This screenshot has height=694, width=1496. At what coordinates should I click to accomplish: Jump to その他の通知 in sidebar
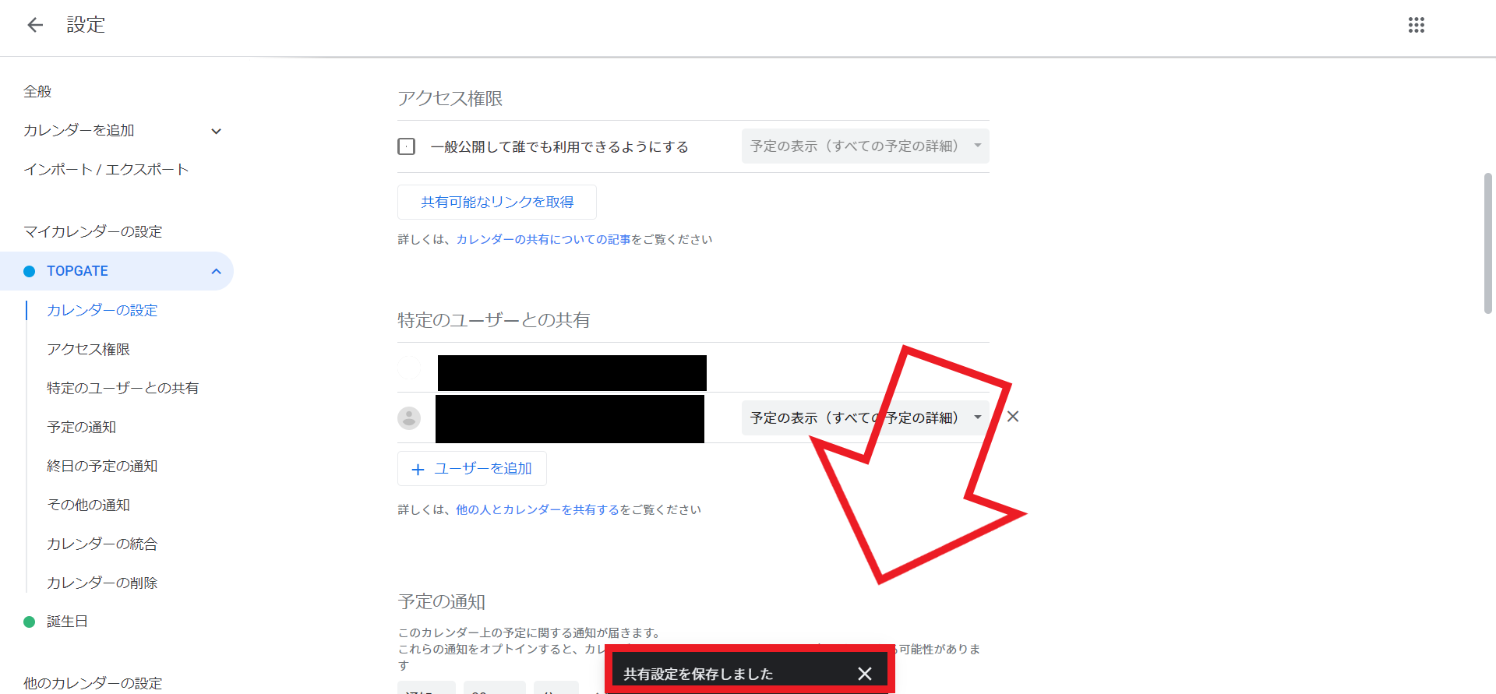click(88, 505)
